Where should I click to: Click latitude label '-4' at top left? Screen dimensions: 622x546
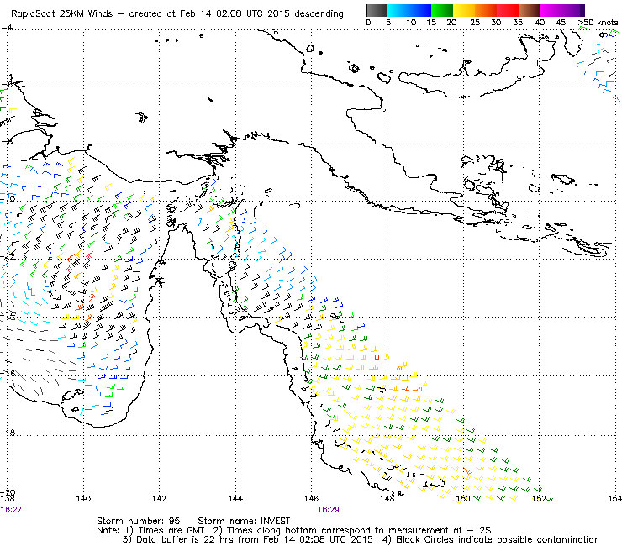pos(7,28)
